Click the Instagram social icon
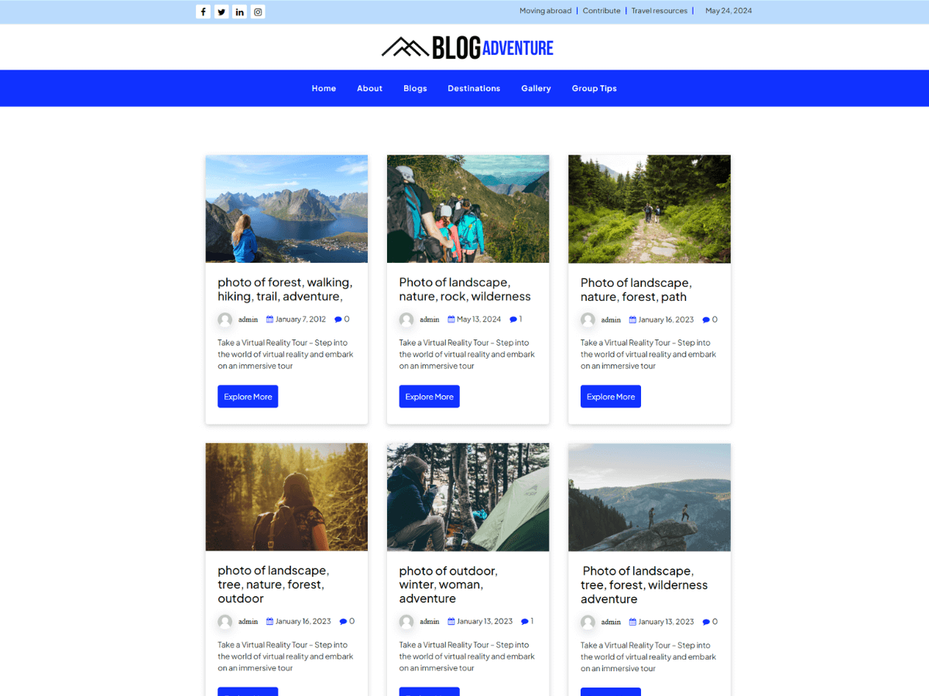The height and width of the screenshot is (696, 929). click(258, 11)
